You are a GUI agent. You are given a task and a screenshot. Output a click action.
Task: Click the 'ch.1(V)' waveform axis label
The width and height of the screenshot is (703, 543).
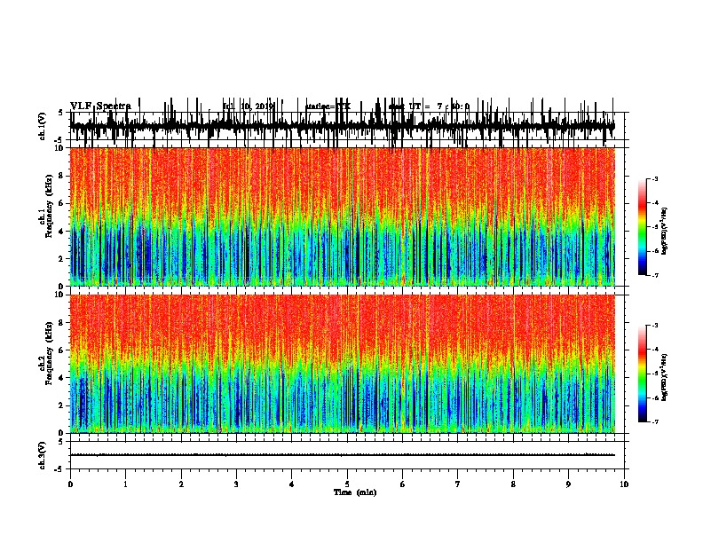tap(43, 126)
